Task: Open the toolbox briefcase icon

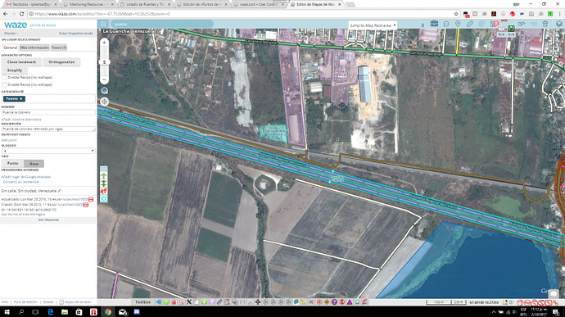Action: click(x=434, y=24)
